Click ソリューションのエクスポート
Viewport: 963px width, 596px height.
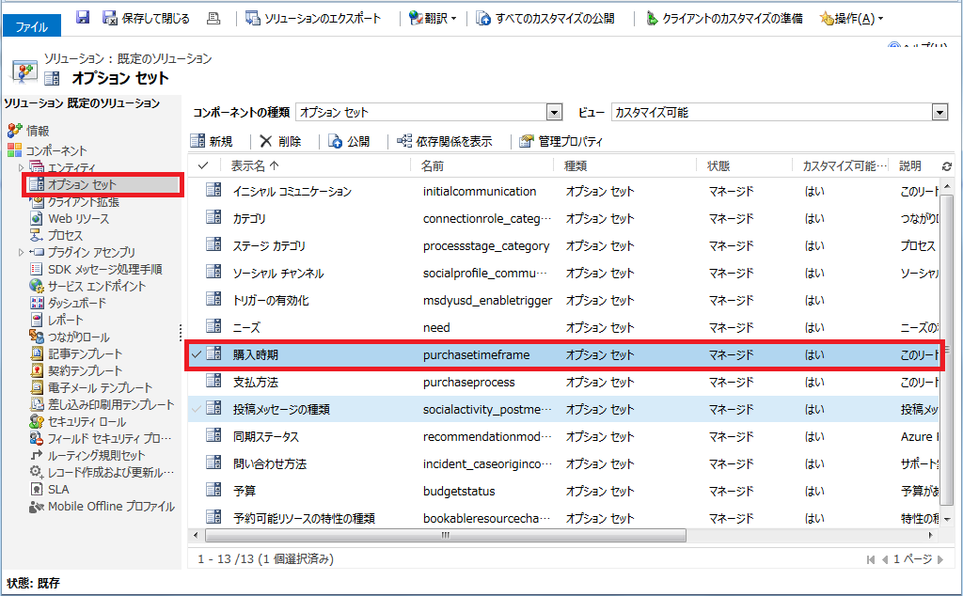[x=313, y=19]
